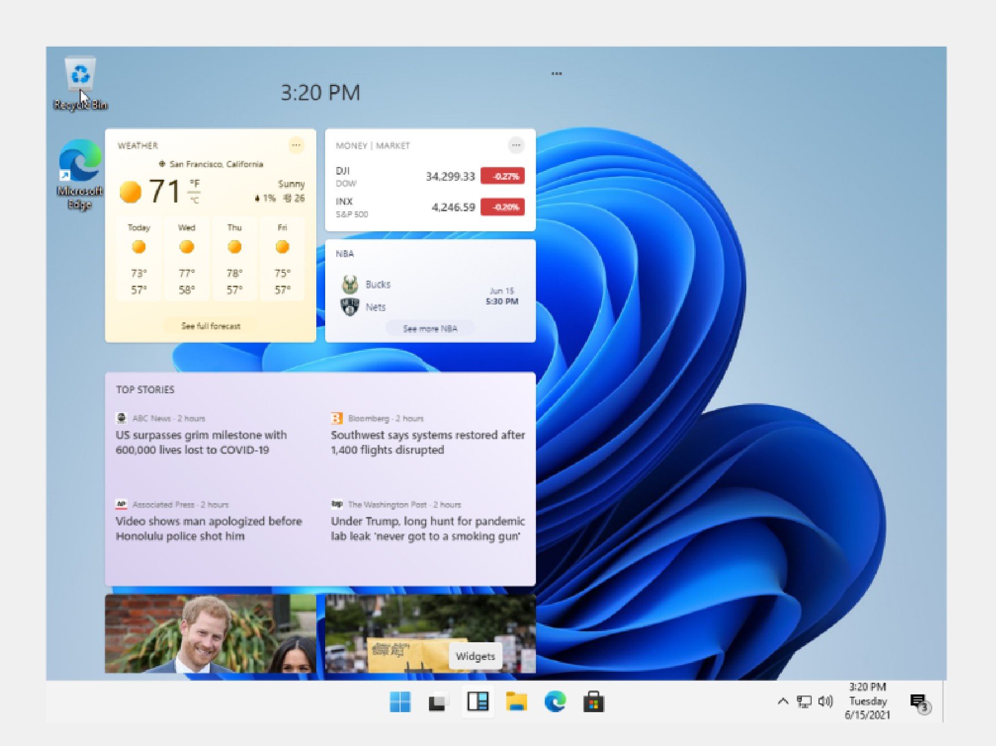
Task: Click the volume icon in the system tray
Action: [x=825, y=702]
